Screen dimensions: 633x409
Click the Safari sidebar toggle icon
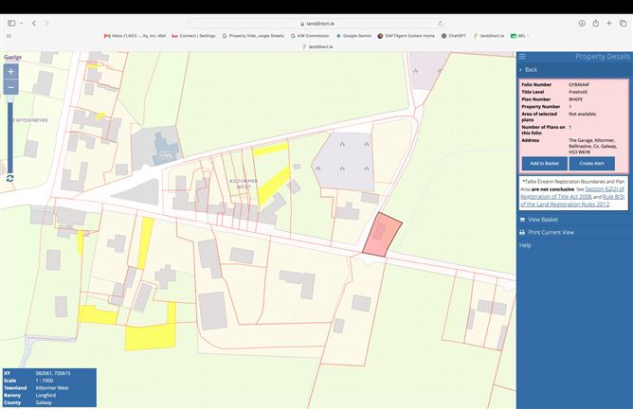point(11,24)
